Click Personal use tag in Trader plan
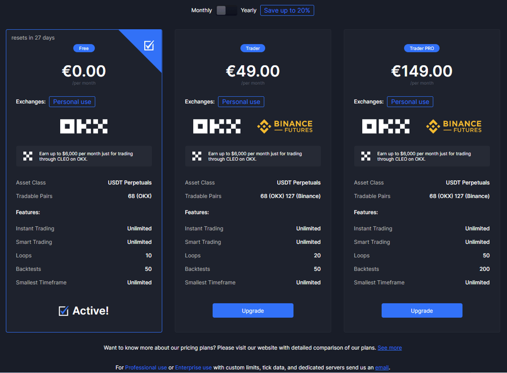Screen dimensions: 507x373 pos(241,102)
